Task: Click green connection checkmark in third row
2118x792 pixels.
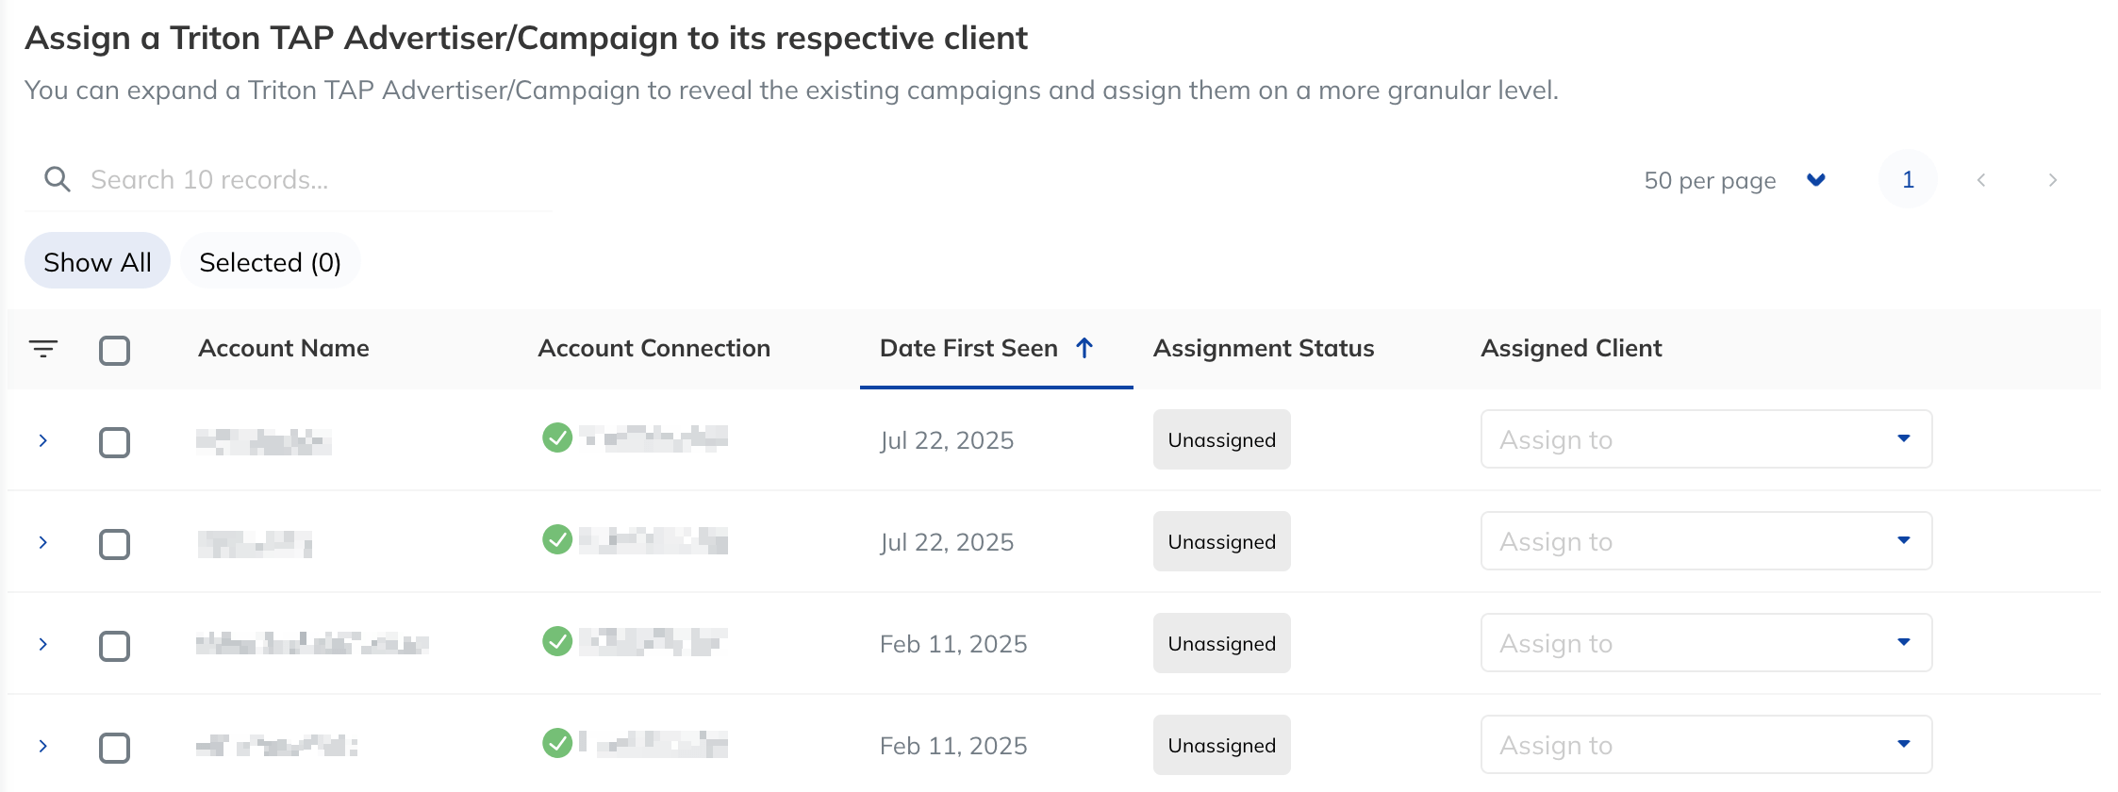Action: tap(557, 641)
